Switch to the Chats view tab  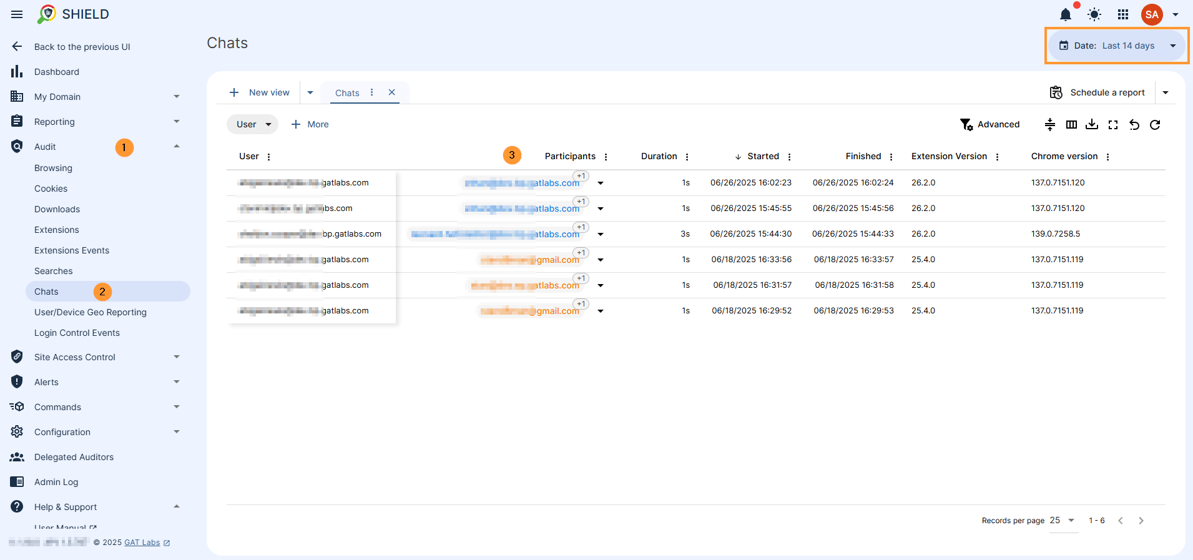coord(347,93)
